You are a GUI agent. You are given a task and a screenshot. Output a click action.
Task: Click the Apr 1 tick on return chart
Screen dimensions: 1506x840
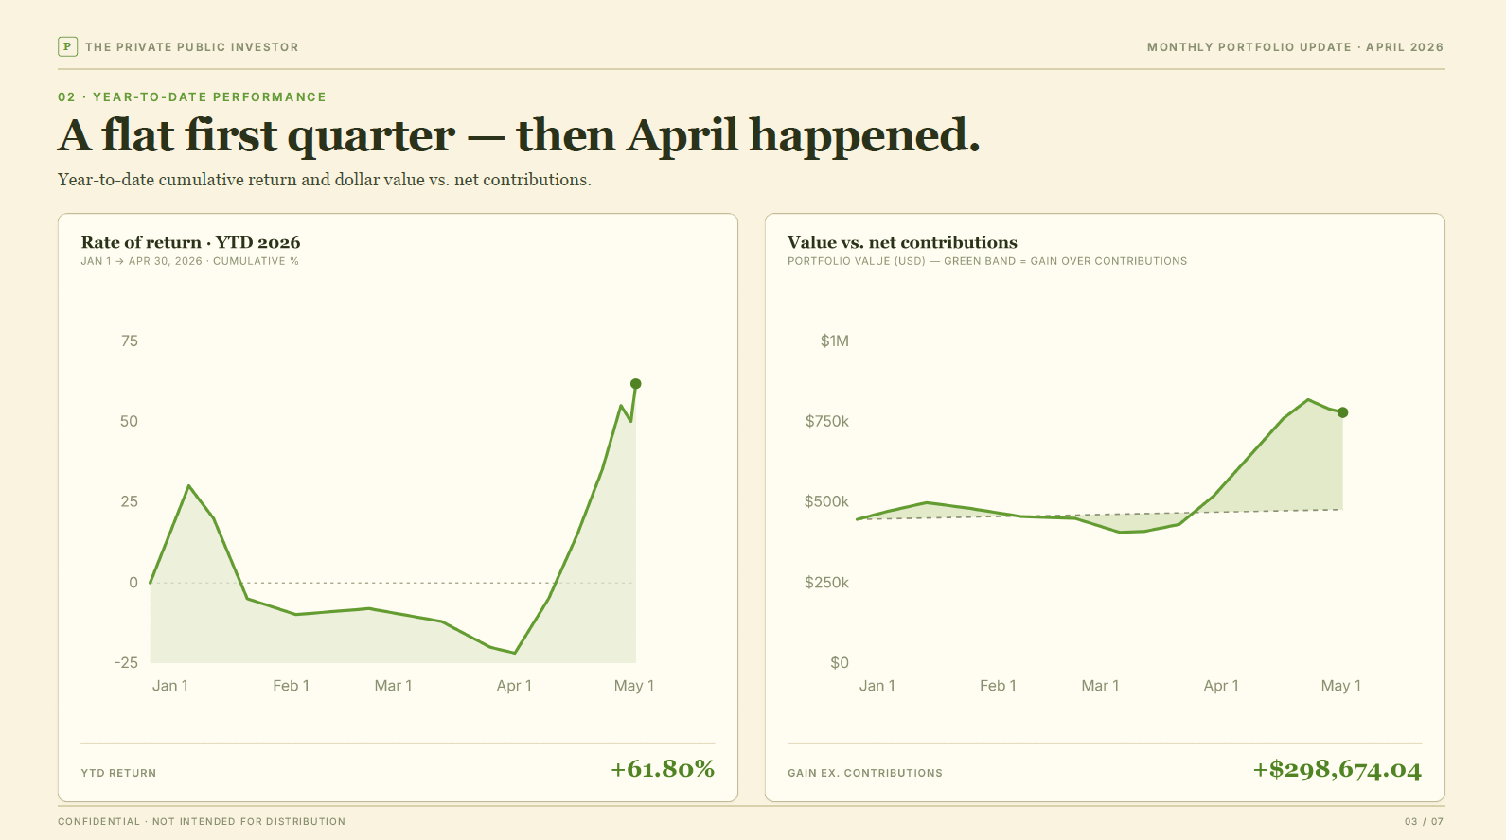pos(514,686)
